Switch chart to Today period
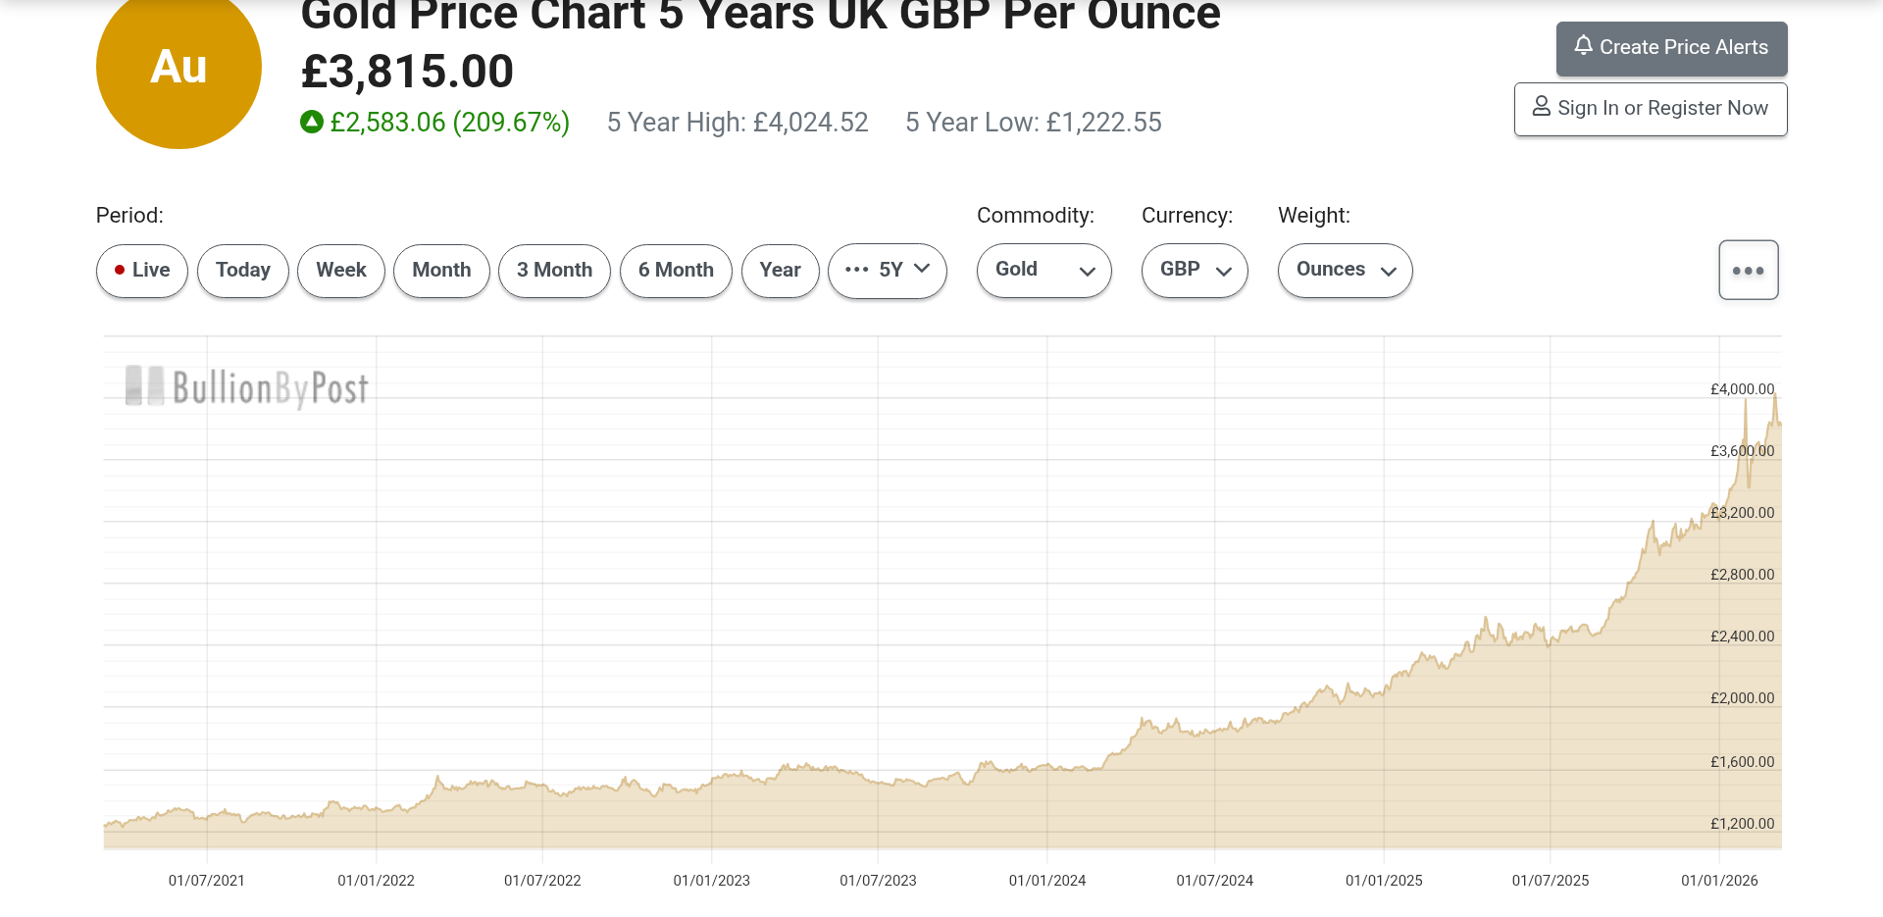The height and width of the screenshot is (917, 1883). point(242,270)
